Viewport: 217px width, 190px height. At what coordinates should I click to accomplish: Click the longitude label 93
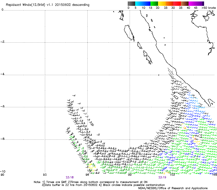pyautogui.click(x=45, y=175)
